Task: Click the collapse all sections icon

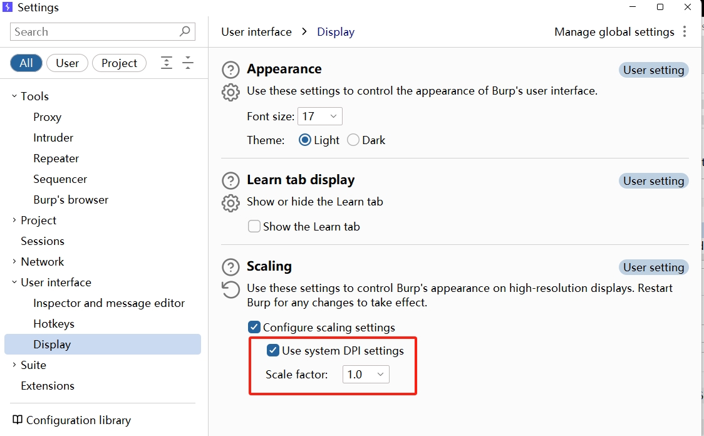Action: pos(188,63)
